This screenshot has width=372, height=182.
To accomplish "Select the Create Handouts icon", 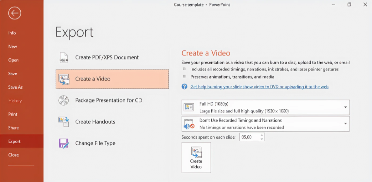I will [64, 122].
